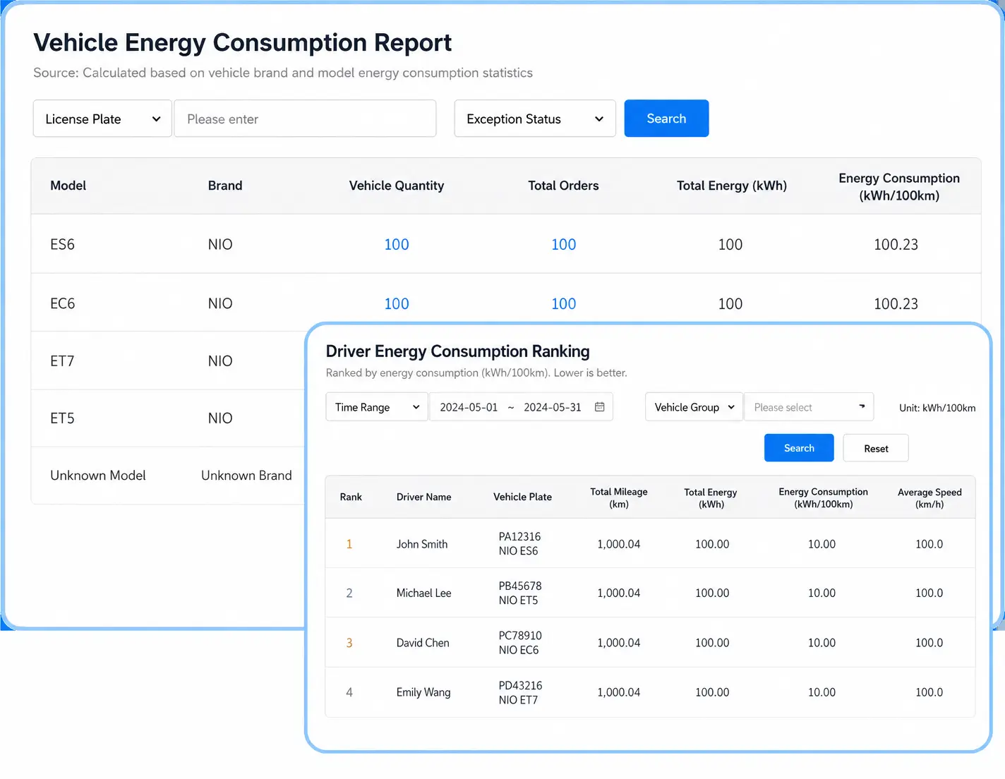The image size is (1005, 779).
Task: Click the Model column header
Action: click(x=68, y=186)
